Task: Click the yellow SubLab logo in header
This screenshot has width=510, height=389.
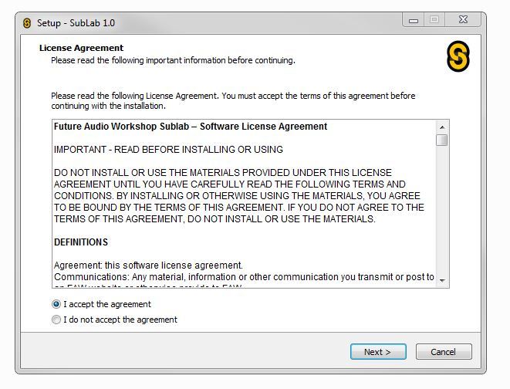Action: coord(458,56)
